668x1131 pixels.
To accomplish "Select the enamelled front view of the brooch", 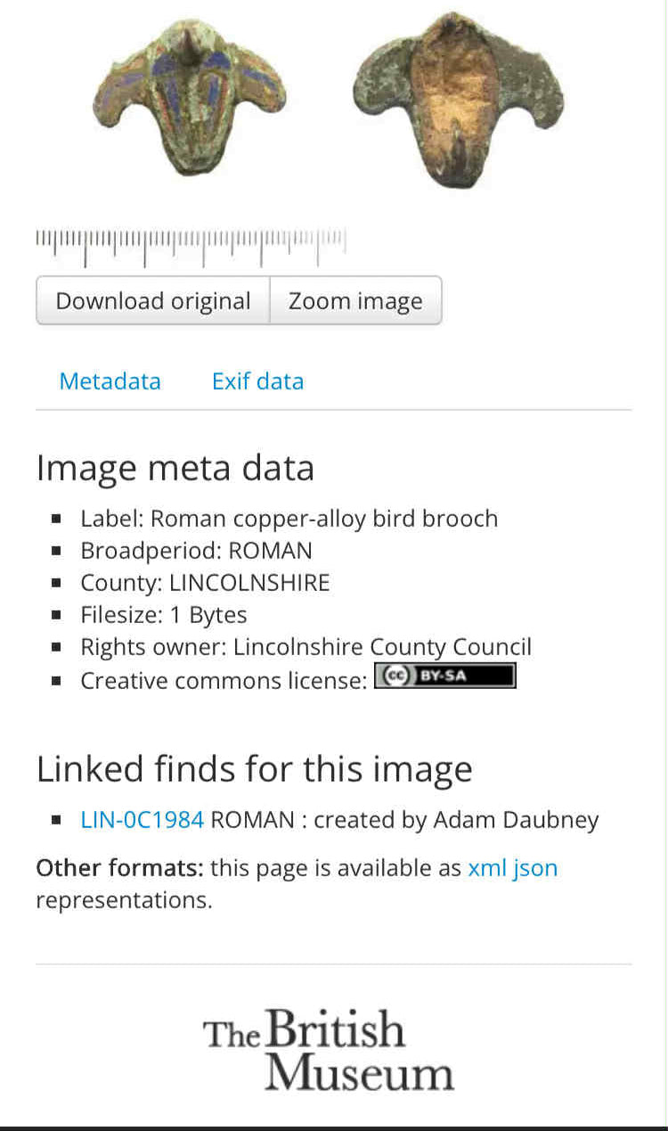I will click(x=189, y=94).
